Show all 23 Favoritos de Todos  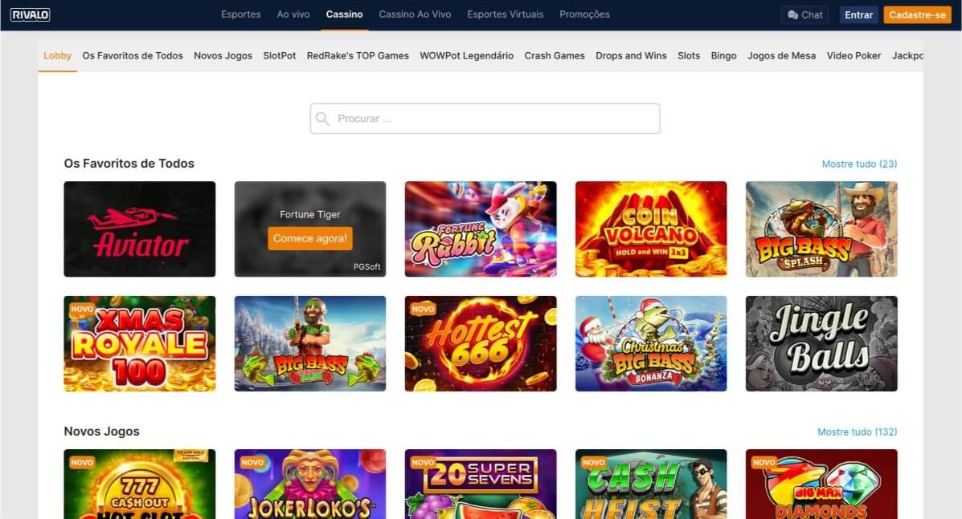(x=859, y=164)
